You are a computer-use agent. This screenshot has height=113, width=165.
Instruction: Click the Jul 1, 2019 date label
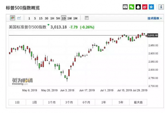pyautogui.click(x=107, y=90)
